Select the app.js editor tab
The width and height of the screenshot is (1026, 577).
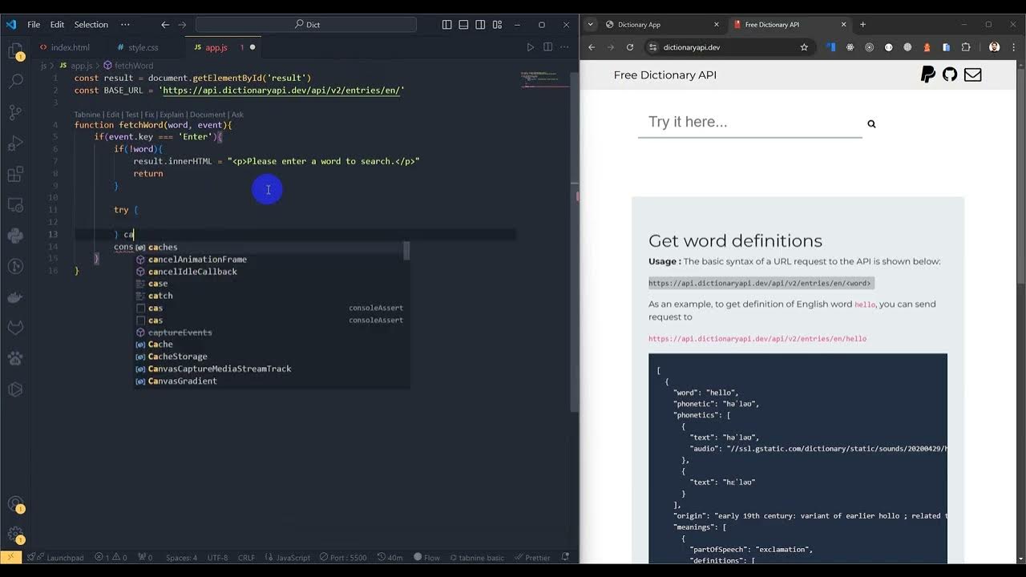pos(216,47)
